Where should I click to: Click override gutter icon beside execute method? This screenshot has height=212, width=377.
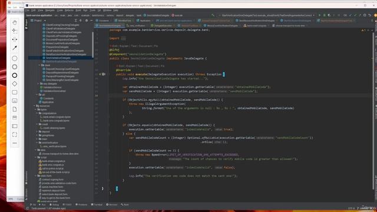pyautogui.click(x=100, y=74)
